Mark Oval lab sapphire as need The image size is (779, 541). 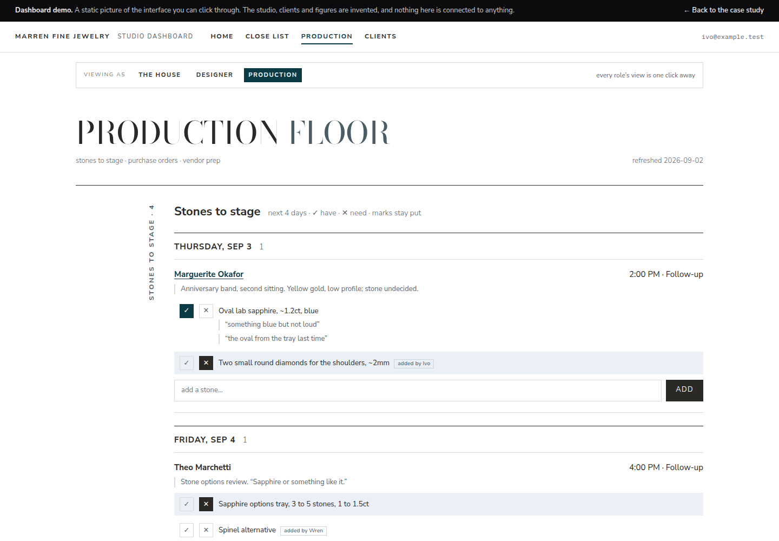tap(206, 311)
